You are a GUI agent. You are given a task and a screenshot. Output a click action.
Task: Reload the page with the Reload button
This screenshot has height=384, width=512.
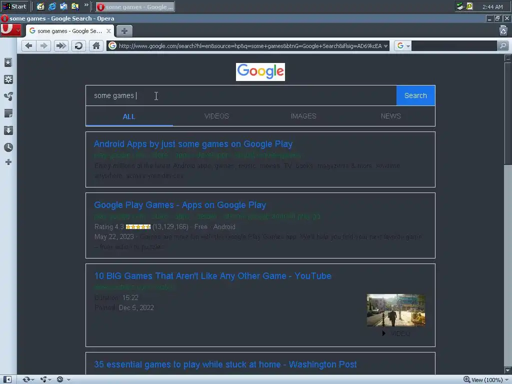tap(78, 45)
